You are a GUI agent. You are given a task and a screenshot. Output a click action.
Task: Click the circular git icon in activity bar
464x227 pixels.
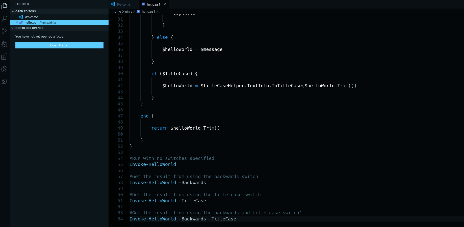(x=4, y=69)
